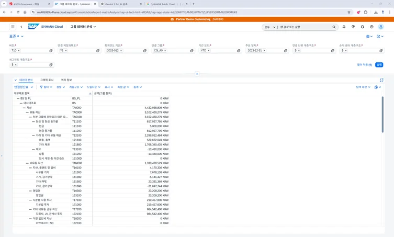Image resolution: width=394 pixels, height=237 pixels.
Task: Click the 실행 button to run the report
Action: (x=379, y=65)
